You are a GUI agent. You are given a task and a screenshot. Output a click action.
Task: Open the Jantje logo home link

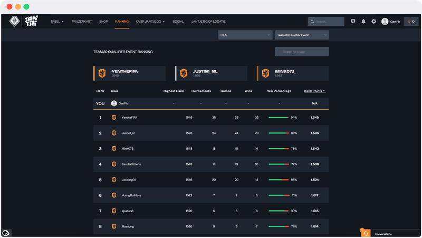pos(32,21)
